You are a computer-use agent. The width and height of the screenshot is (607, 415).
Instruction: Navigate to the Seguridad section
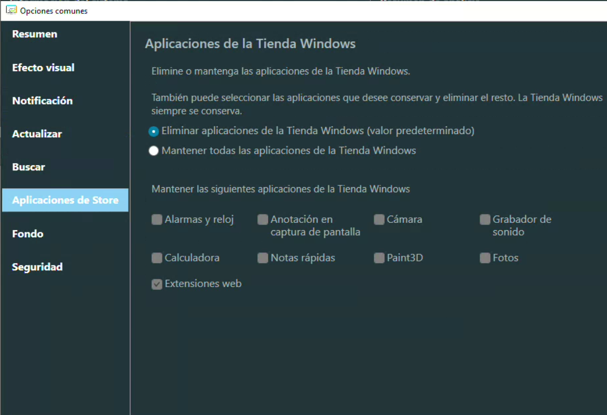37,267
